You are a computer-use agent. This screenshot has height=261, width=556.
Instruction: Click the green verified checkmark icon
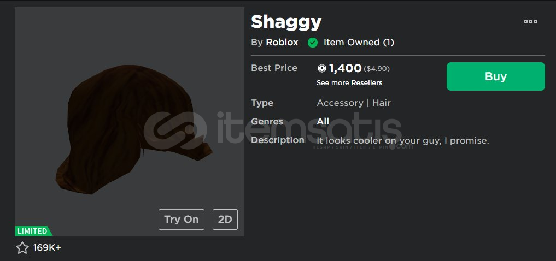pyautogui.click(x=312, y=43)
